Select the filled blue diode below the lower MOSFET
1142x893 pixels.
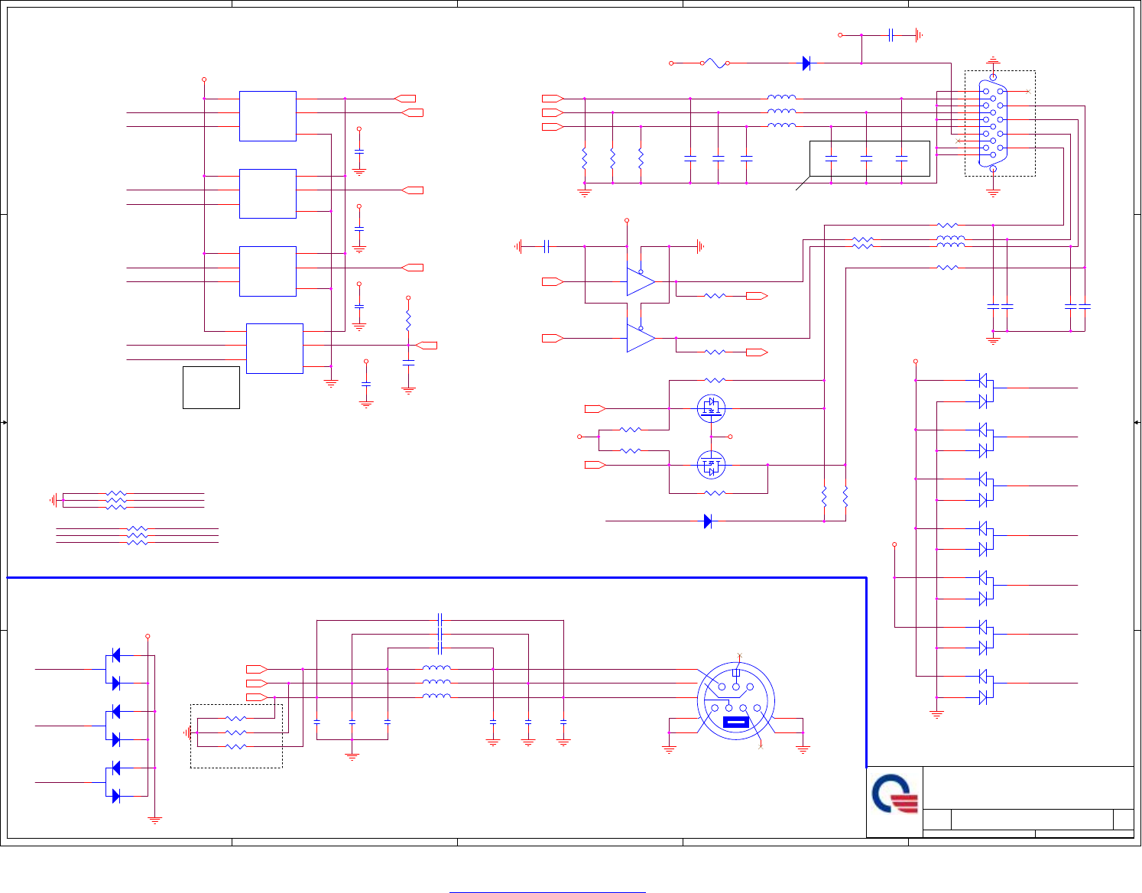tap(708, 521)
